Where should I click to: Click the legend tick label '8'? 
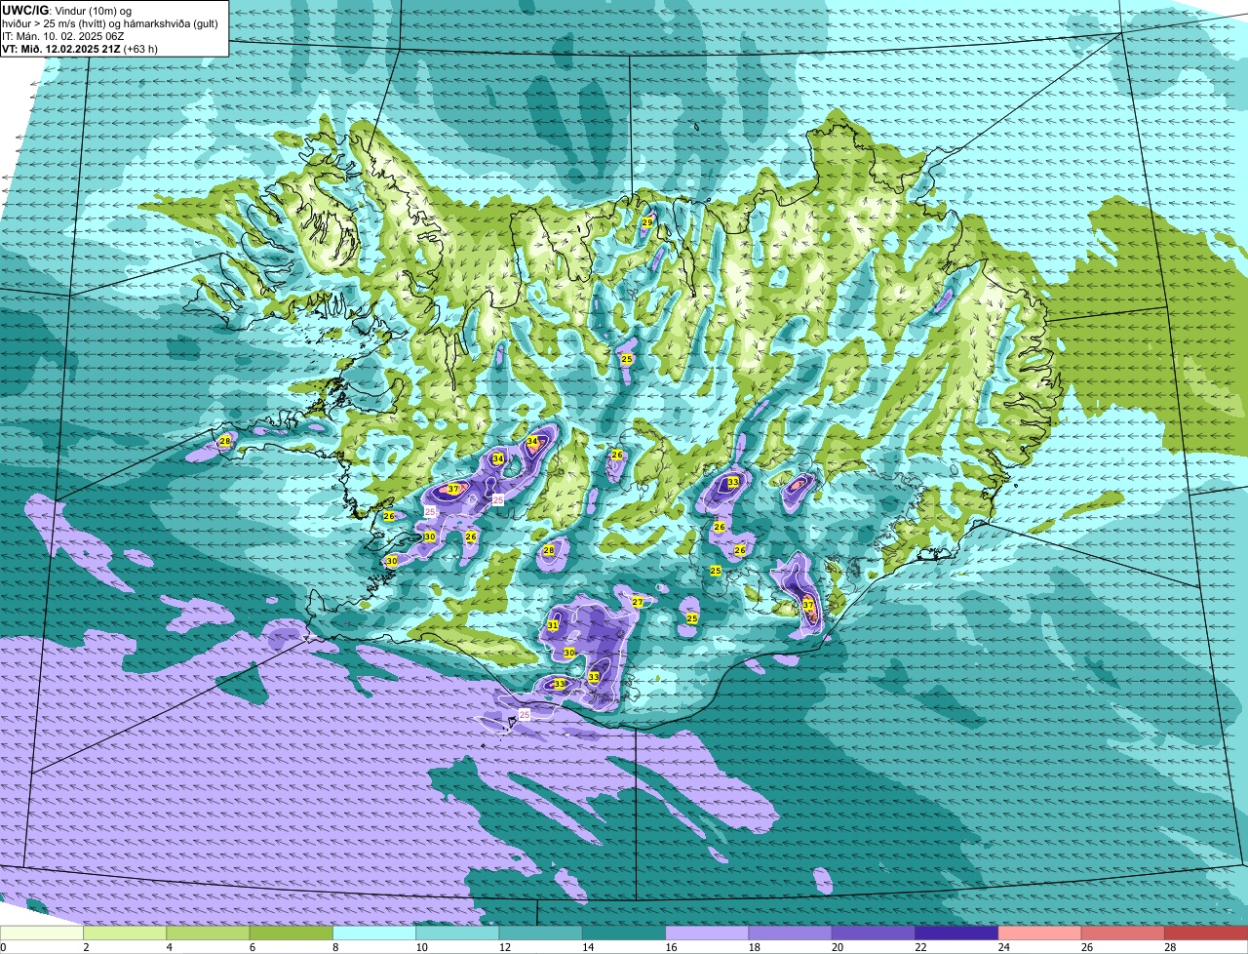coord(335,947)
